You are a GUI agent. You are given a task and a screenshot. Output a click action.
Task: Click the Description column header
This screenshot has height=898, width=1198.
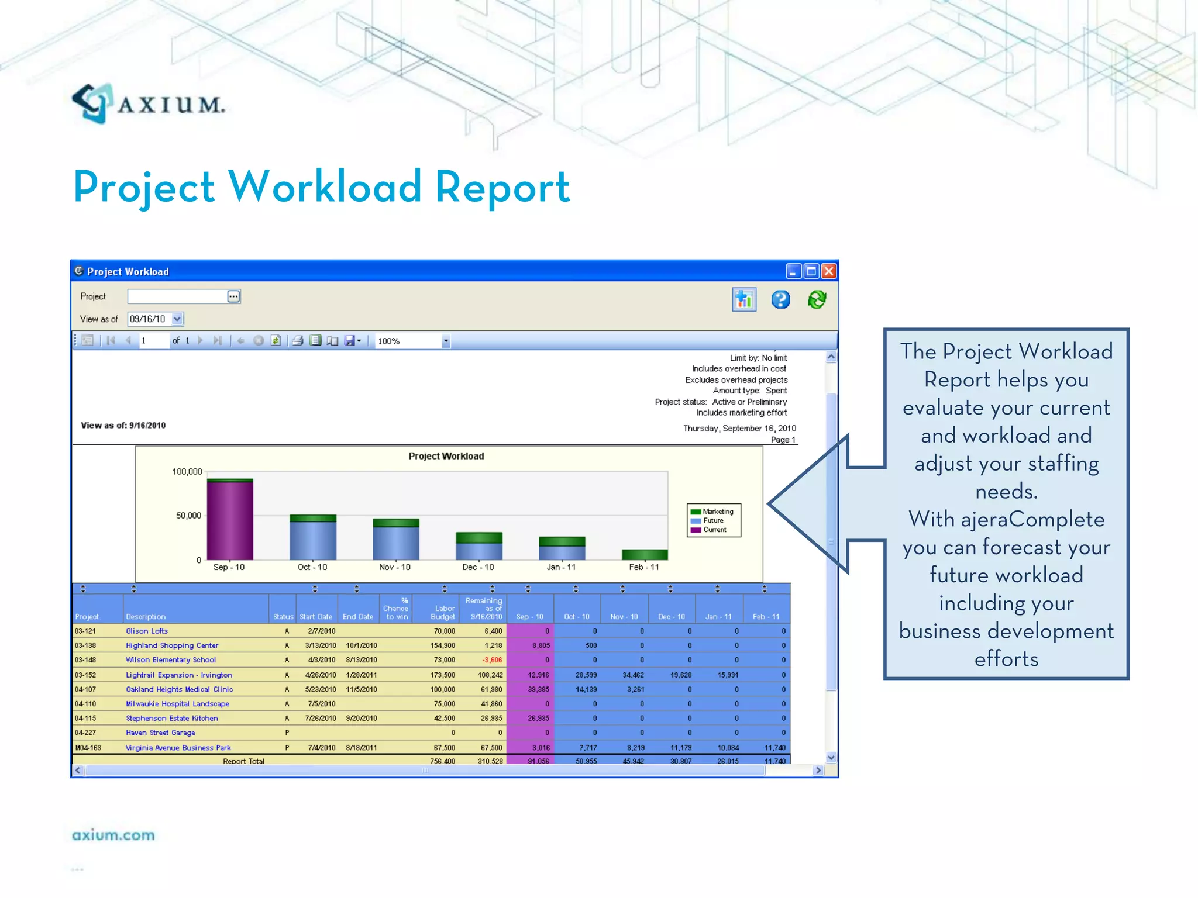(x=146, y=617)
